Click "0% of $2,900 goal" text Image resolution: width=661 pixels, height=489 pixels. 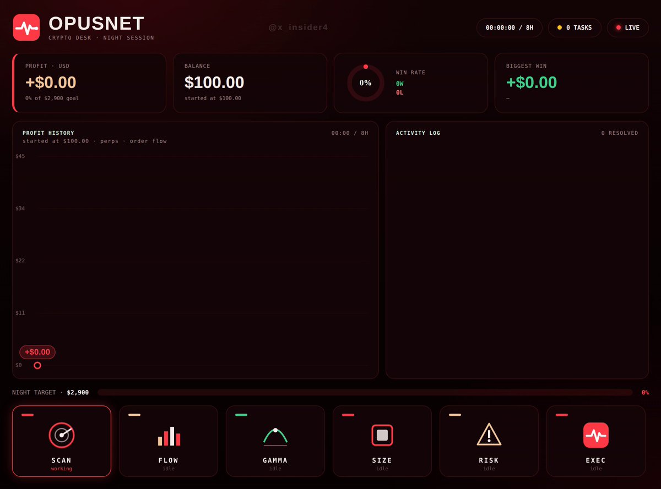(52, 98)
